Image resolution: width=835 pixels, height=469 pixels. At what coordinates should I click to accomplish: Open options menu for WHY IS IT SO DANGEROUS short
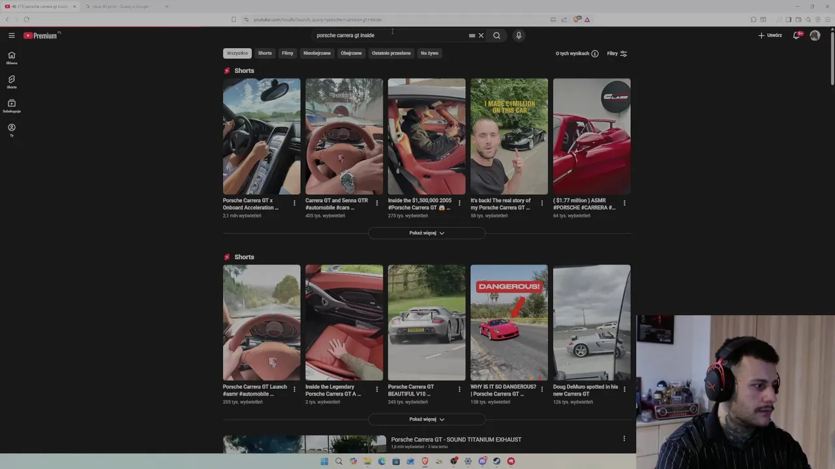tap(541, 390)
